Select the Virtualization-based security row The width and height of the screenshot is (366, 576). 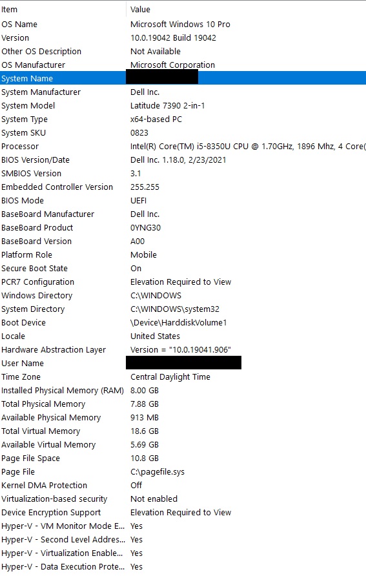[x=183, y=499]
